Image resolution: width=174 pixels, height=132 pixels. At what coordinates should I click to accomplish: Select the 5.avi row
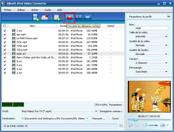tap(63, 61)
